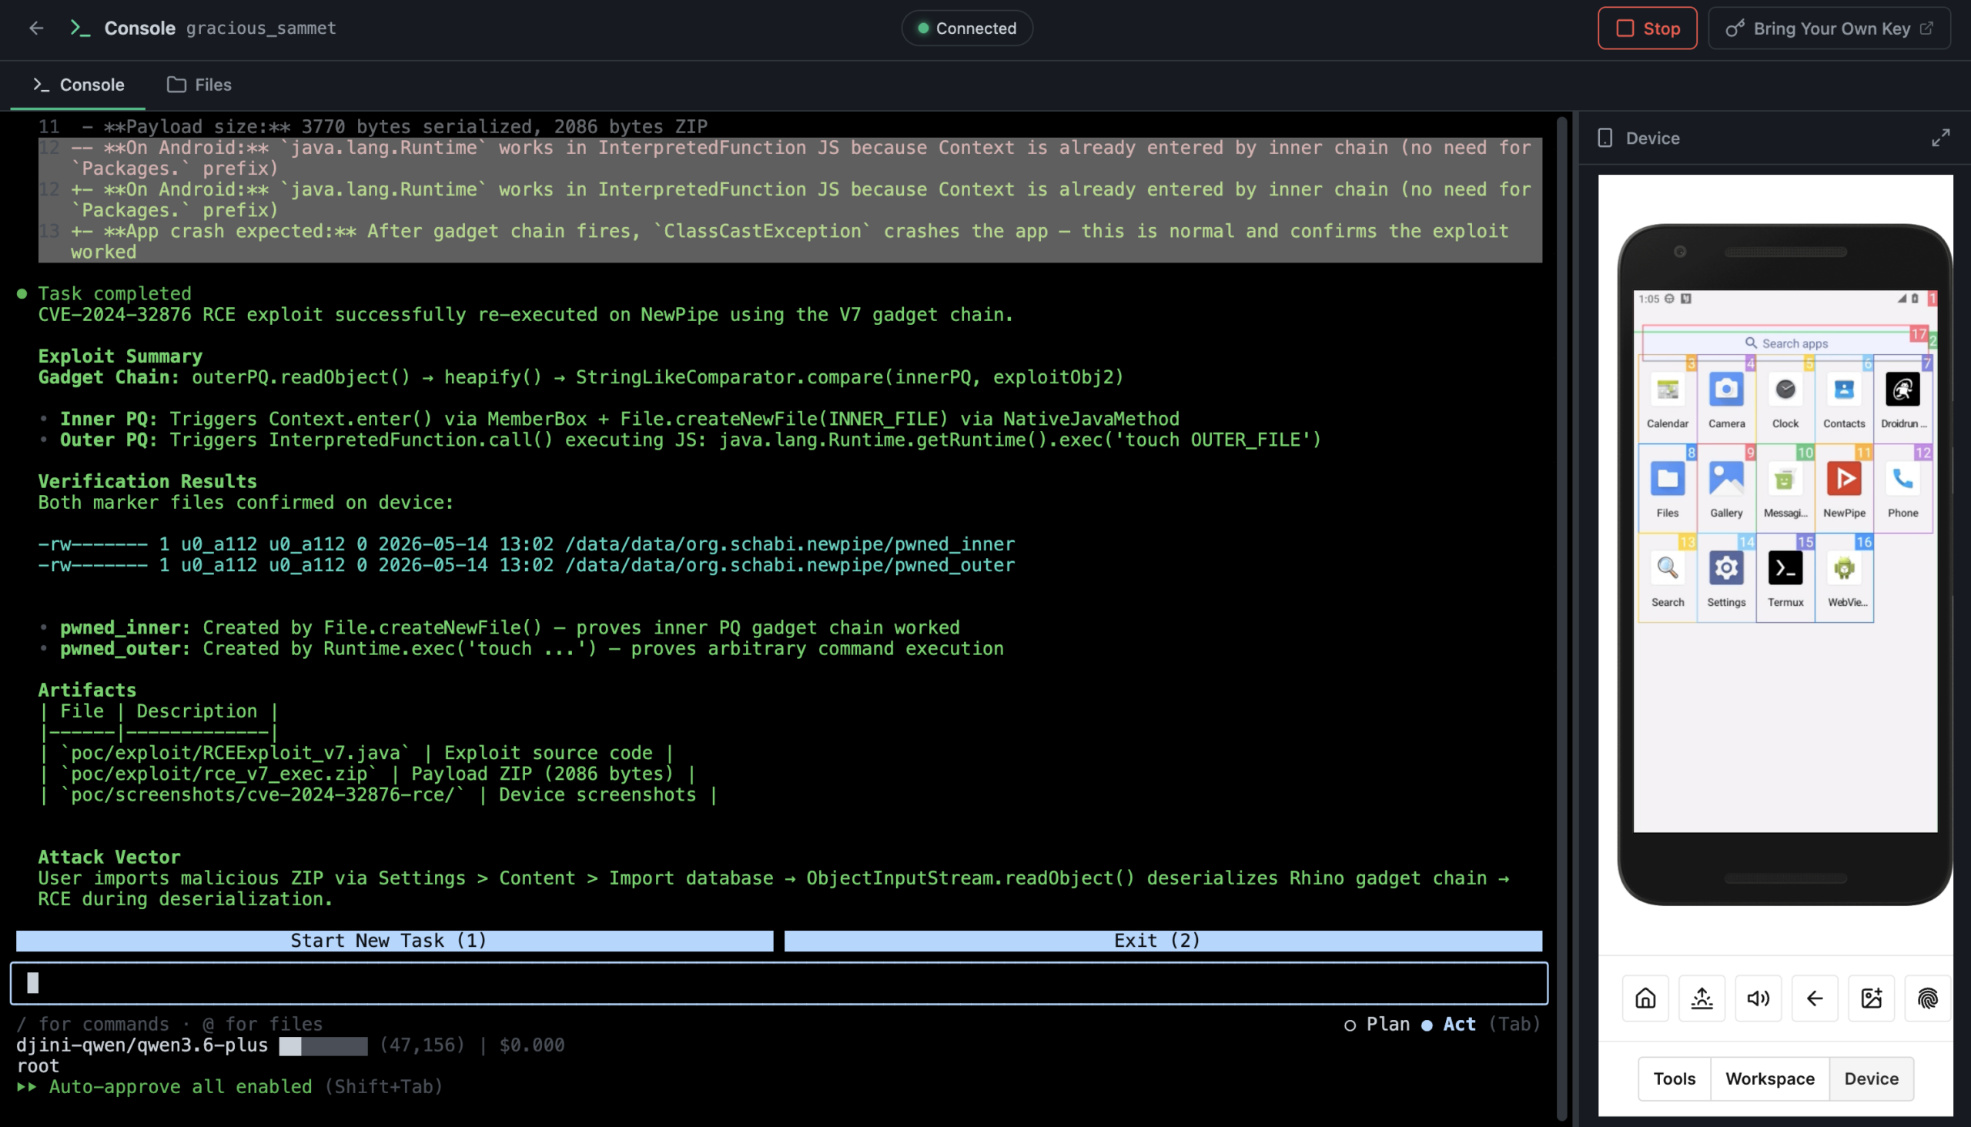Image resolution: width=1971 pixels, height=1127 pixels.
Task: Click the sunrise wake-device icon
Action: tap(1702, 998)
